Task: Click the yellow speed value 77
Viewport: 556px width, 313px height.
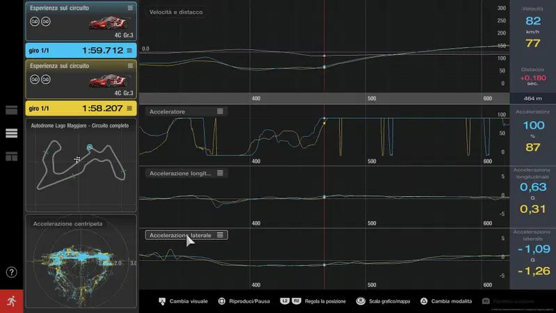Action: pos(533,43)
